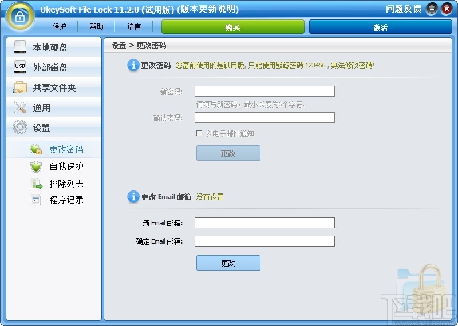Click the 新密码 input field

coord(264,91)
